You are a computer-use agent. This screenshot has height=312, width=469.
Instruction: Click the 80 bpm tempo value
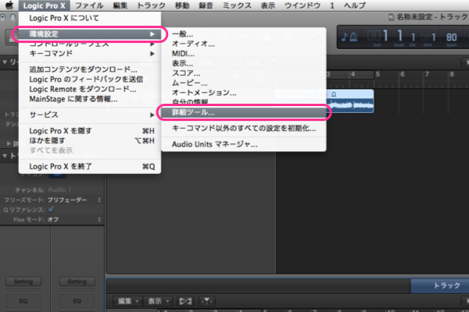(451, 37)
